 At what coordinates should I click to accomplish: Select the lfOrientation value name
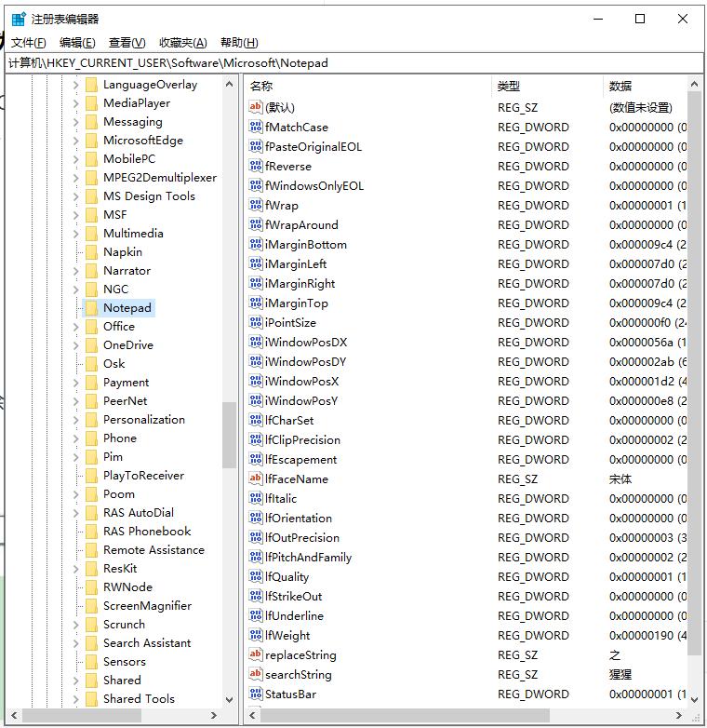pyautogui.click(x=299, y=519)
